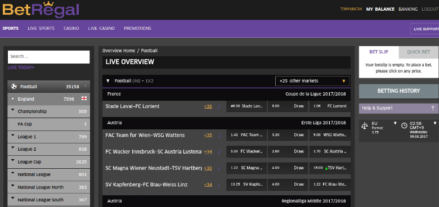The image size is (439, 207).
Task: Select the FA Cup sidebar item
Action: pyautogui.click(x=49, y=124)
